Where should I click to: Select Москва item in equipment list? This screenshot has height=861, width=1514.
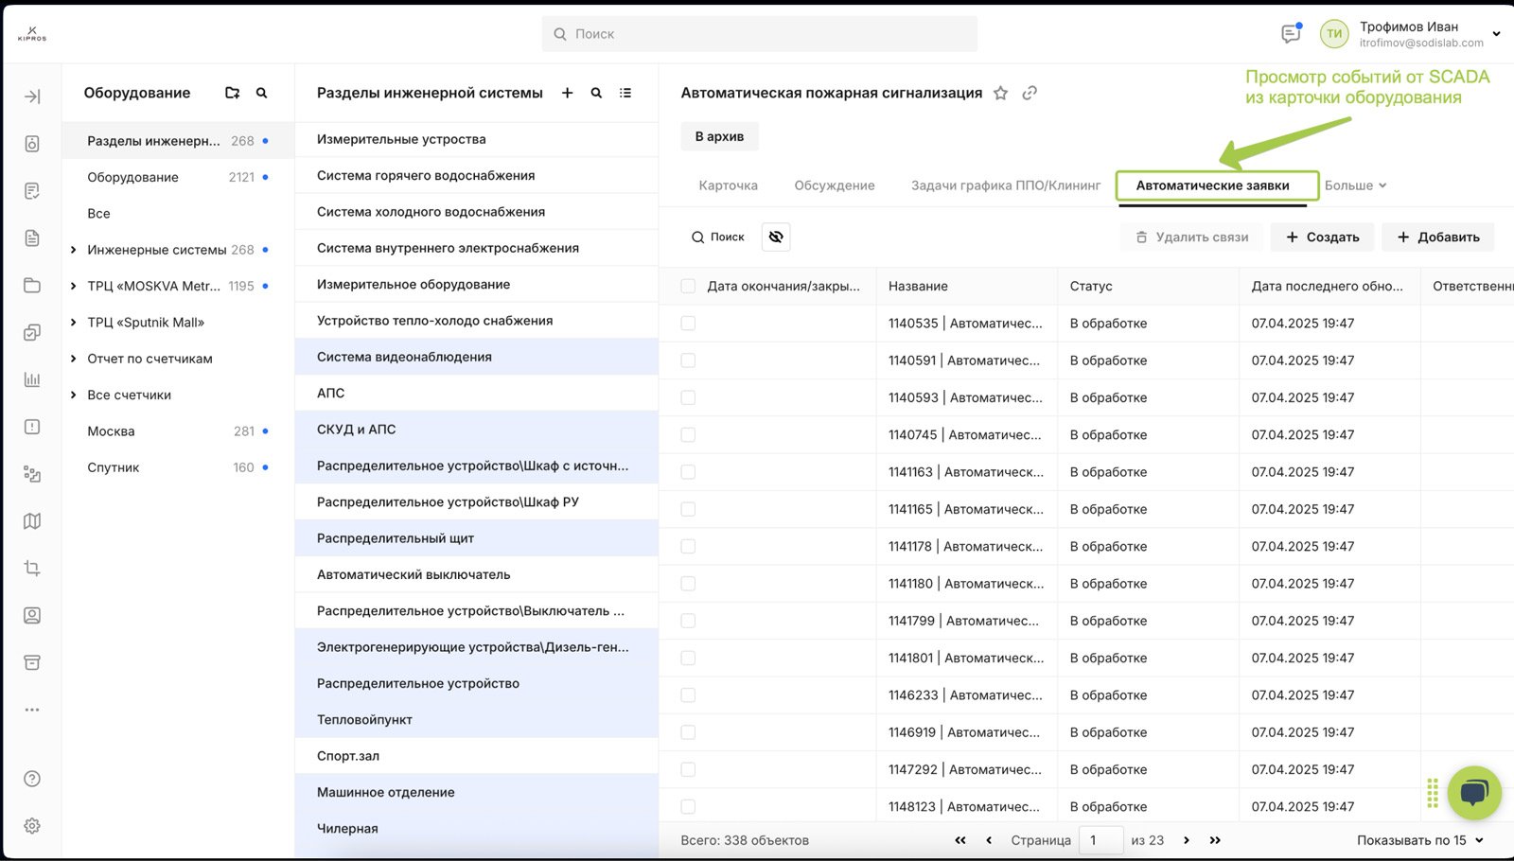click(x=178, y=431)
